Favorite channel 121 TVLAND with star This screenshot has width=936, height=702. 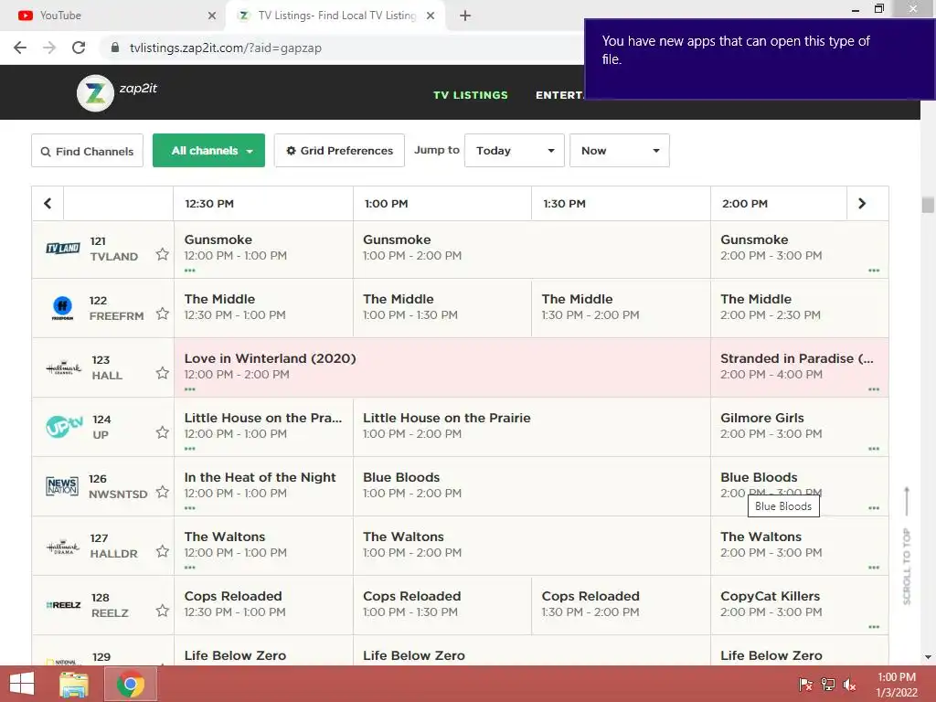(x=163, y=254)
